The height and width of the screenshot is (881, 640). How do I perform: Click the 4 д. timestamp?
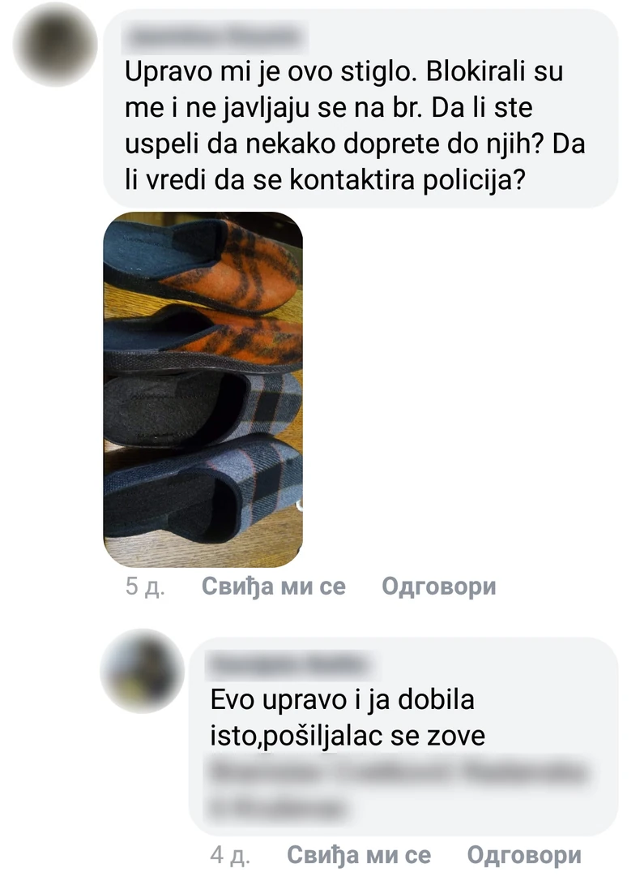point(230,855)
